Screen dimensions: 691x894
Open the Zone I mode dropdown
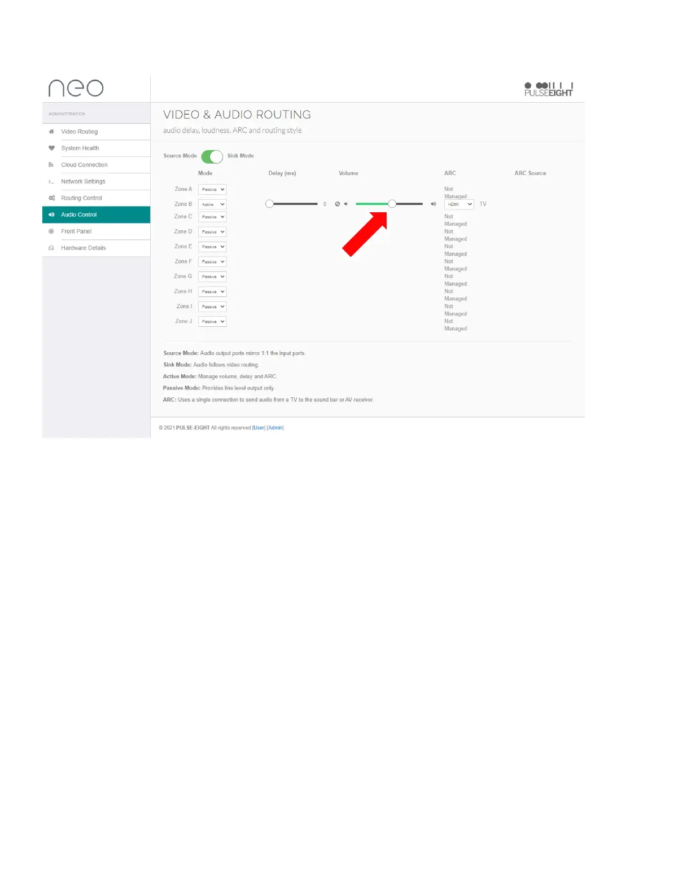coord(212,306)
